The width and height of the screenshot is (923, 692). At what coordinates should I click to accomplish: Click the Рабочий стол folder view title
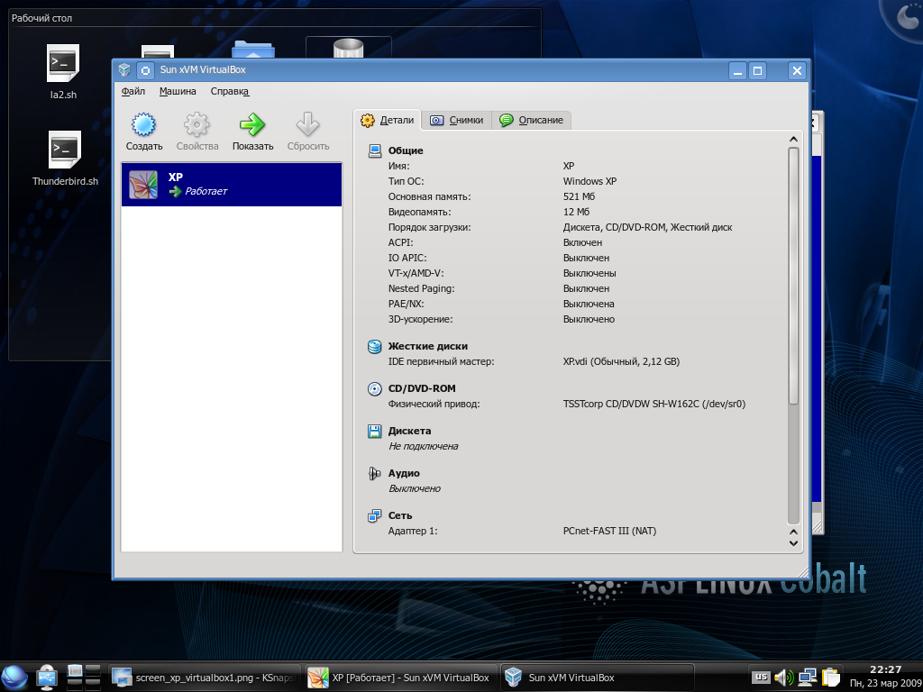point(41,18)
